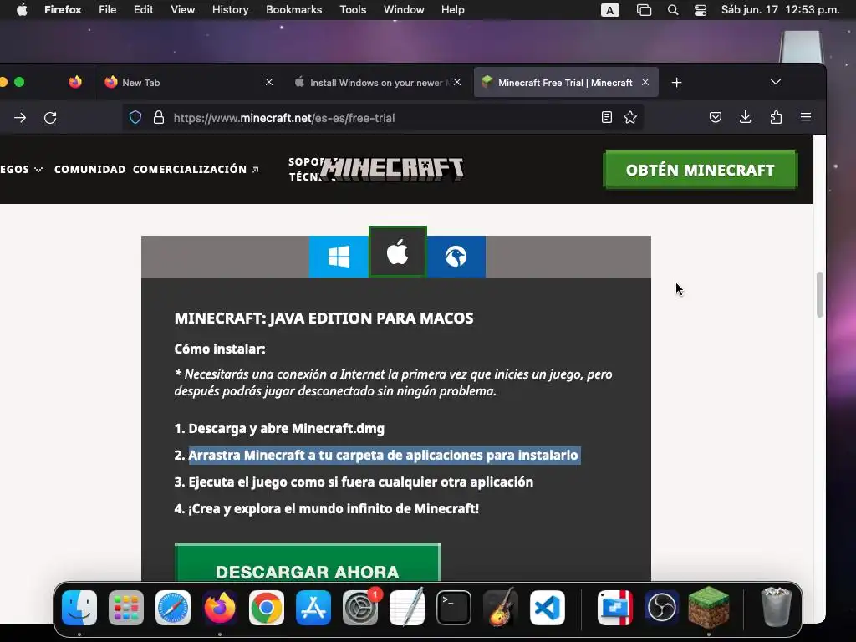Open the Apple menu
This screenshot has width=856, height=642.
pos(22,10)
